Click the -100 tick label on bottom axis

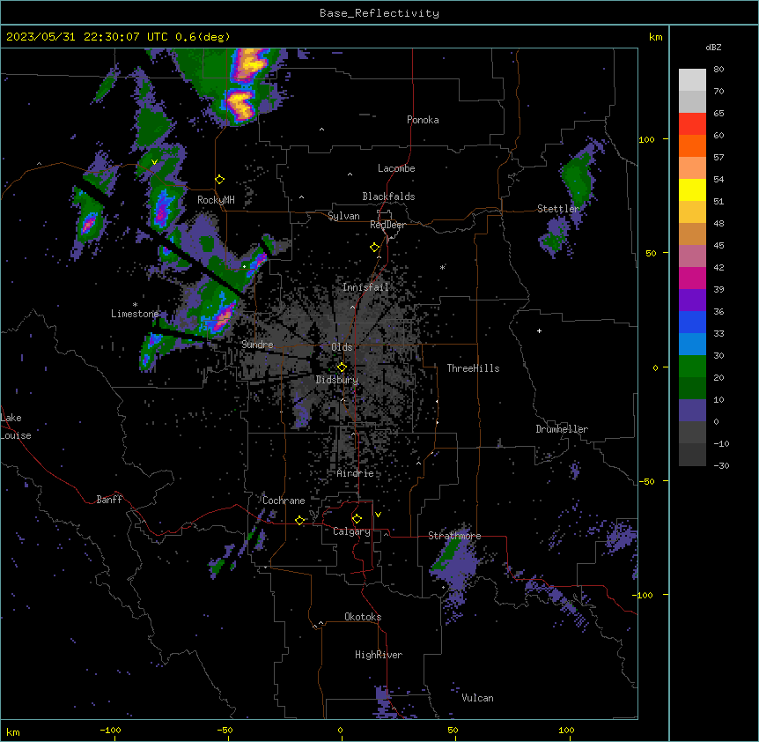click(111, 730)
